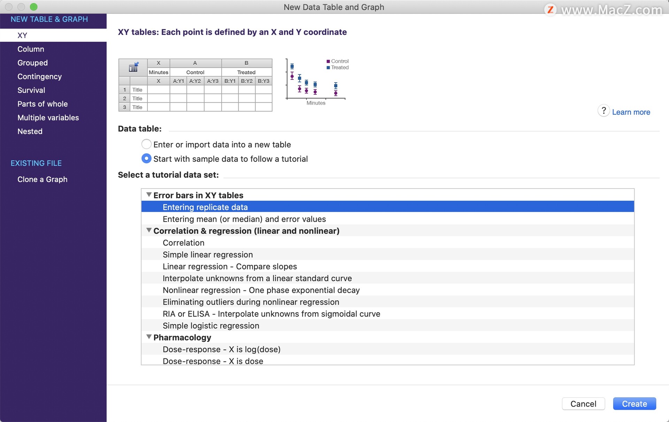Image resolution: width=669 pixels, height=422 pixels.
Task: Open the Grouped table type
Action: [x=32, y=63]
